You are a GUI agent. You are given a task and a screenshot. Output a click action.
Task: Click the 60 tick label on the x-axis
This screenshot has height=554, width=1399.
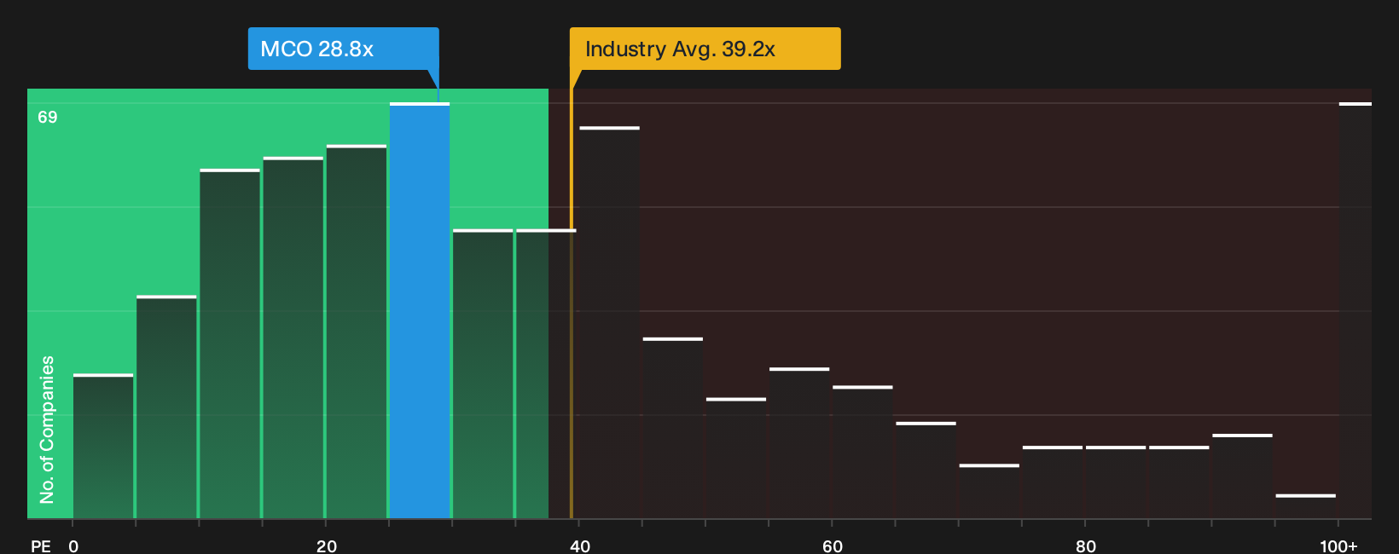[x=833, y=546]
